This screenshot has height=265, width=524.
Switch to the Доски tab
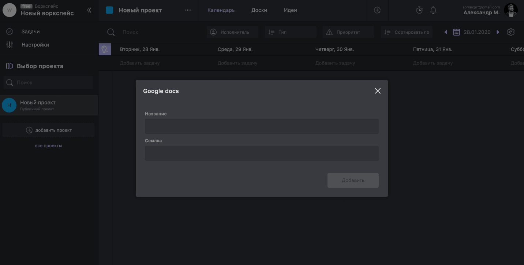[x=259, y=10]
